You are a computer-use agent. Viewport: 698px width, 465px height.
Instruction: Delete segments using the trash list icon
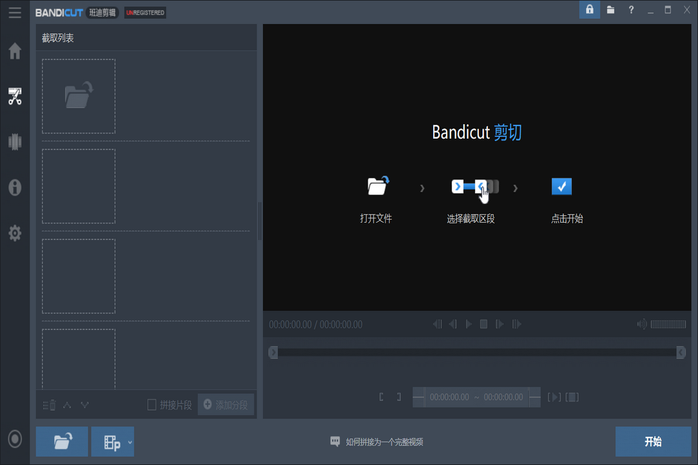[48, 405]
